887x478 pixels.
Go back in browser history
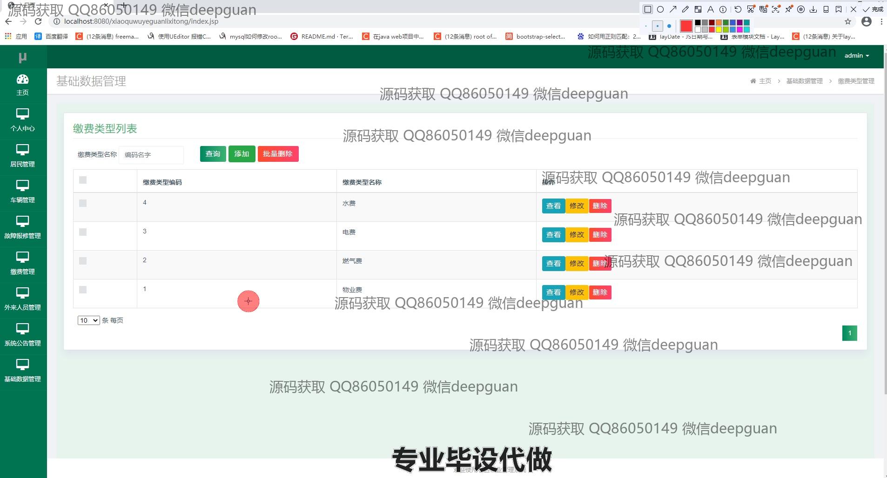8,21
